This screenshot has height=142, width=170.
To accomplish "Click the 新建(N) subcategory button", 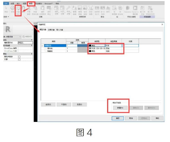I will point(120,108).
